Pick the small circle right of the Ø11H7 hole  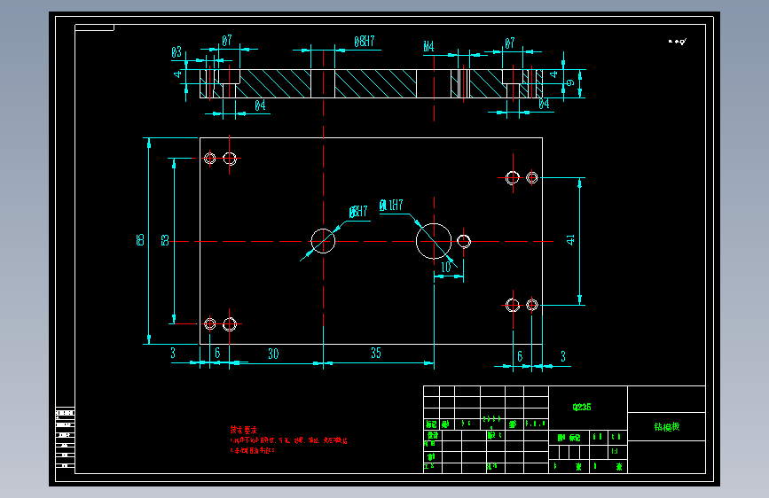point(464,241)
